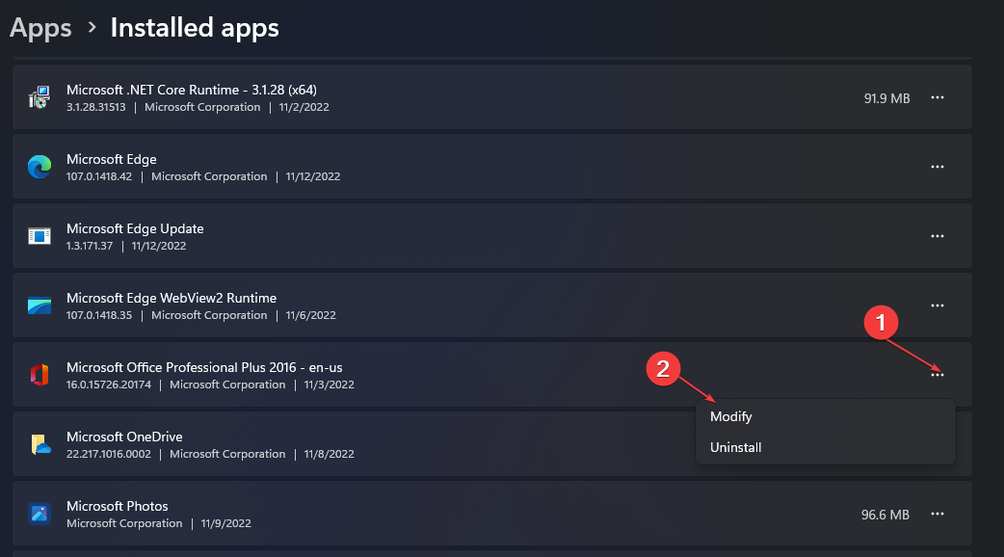Image resolution: width=1004 pixels, height=557 pixels.
Task: Click the 96.6 MB size of Photos
Action: 885,515
